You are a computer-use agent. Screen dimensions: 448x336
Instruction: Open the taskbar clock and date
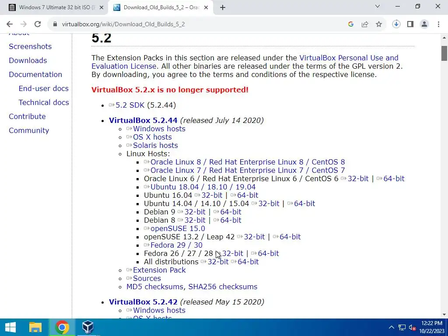432,327
